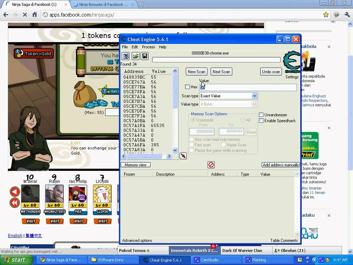The image size is (353, 265).
Task: Open the Memory view button
Action: coord(136,165)
